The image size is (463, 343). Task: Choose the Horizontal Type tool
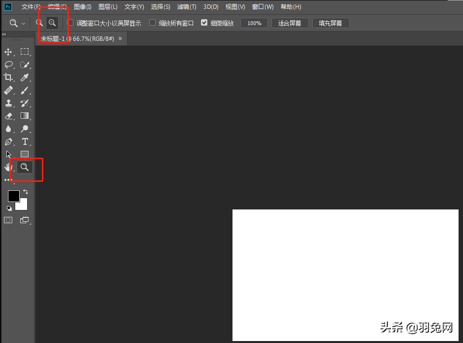(25, 142)
